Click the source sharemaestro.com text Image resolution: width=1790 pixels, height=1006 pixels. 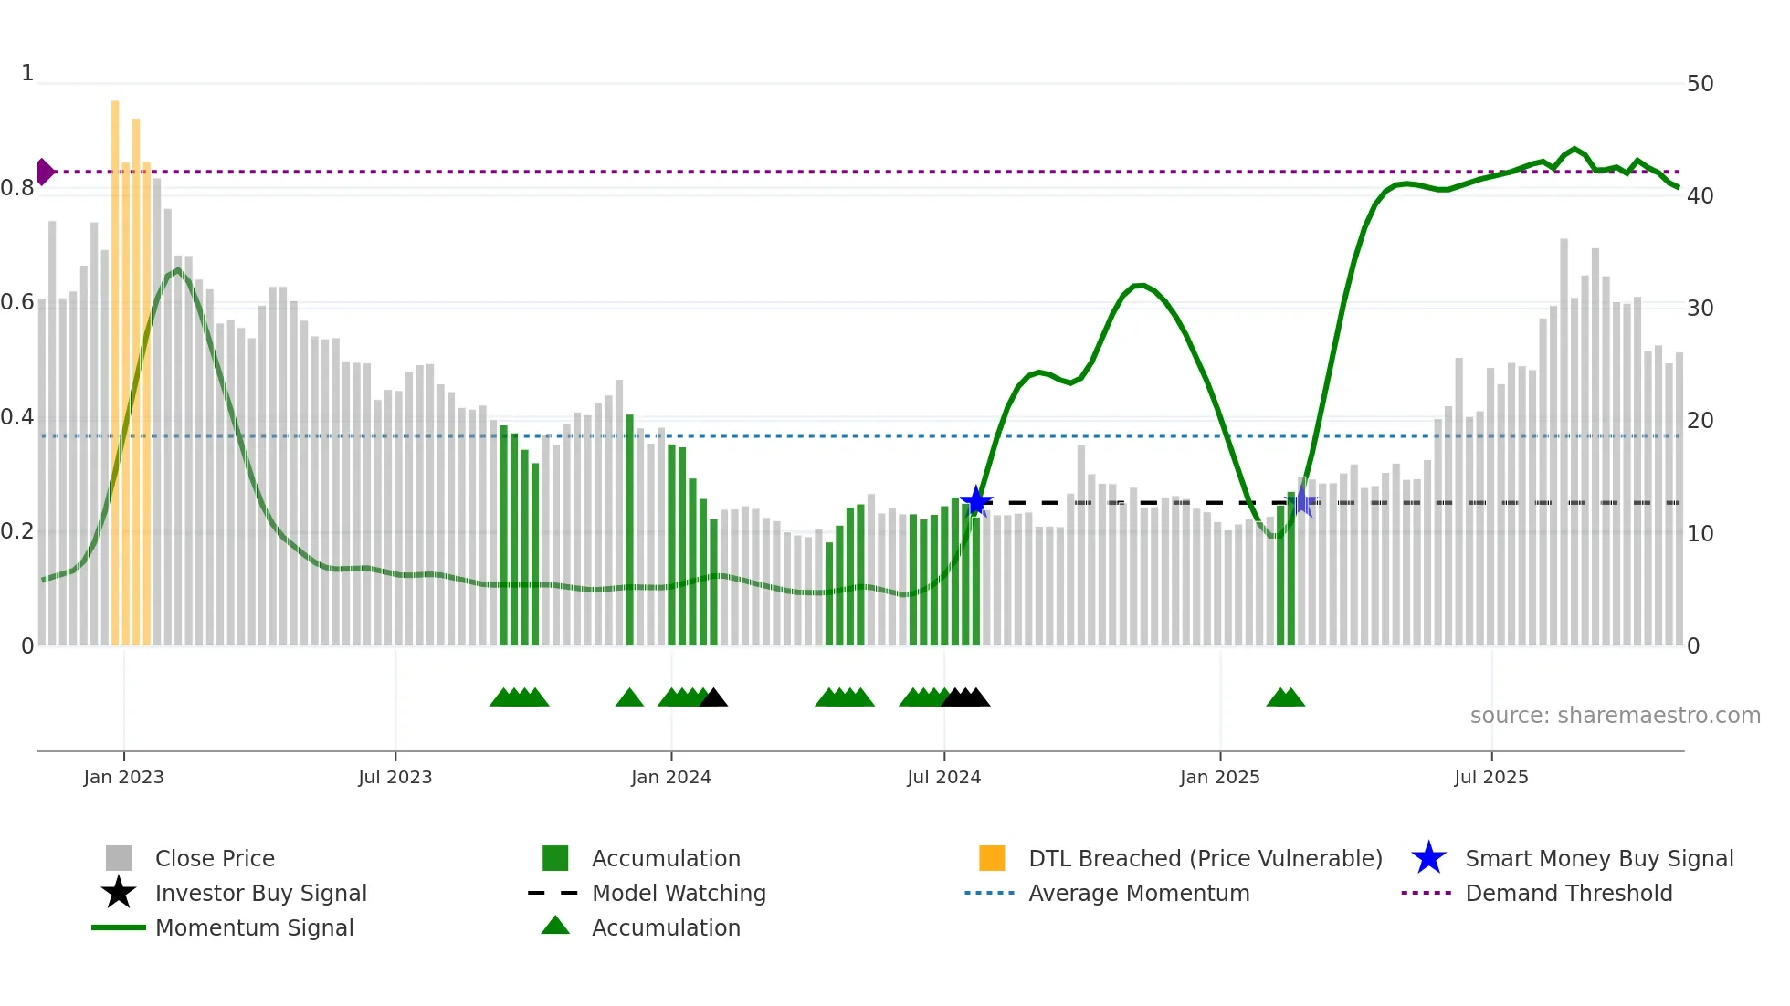tap(1615, 716)
